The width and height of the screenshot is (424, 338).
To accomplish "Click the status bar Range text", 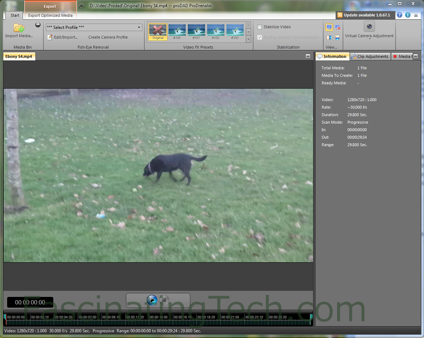I will (x=159, y=331).
